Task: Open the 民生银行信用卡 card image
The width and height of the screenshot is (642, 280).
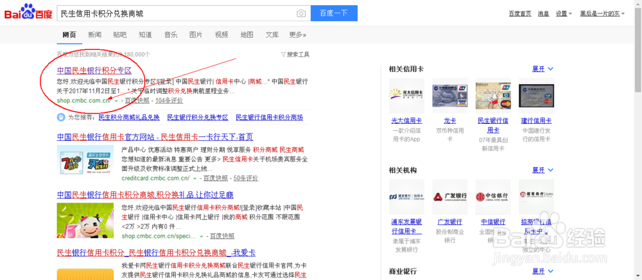Action: pos(493,96)
